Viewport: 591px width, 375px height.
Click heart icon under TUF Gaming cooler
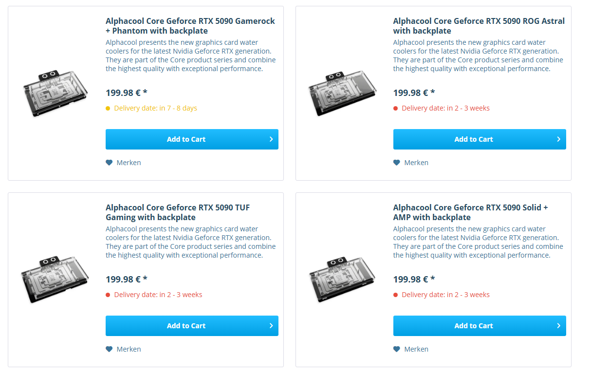click(x=109, y=349)
